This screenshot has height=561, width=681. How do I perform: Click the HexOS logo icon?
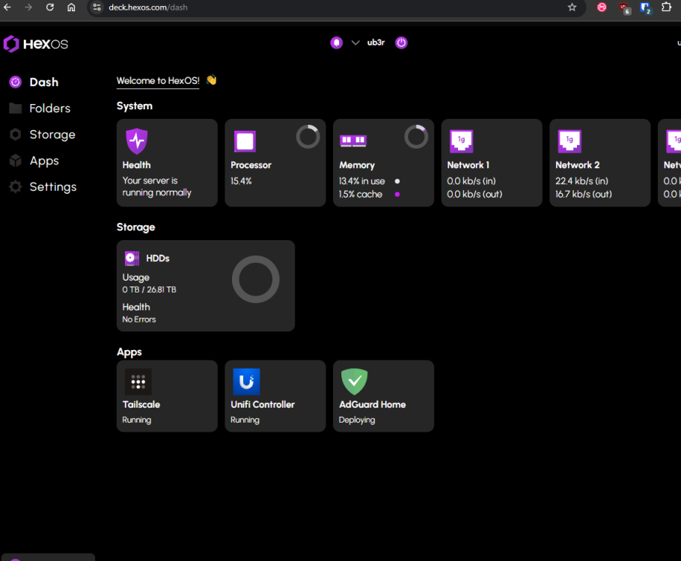tap(11, 44)
